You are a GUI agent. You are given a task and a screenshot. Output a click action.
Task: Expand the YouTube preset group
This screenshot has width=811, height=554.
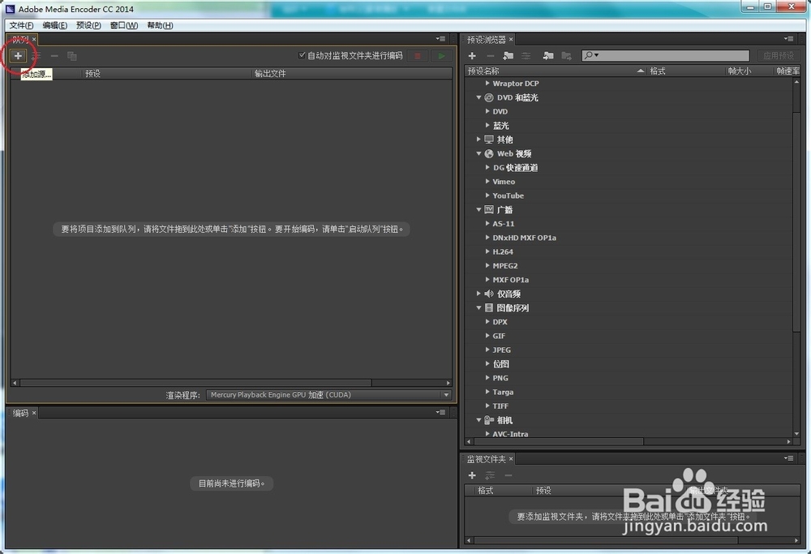[x=487, y=195]
